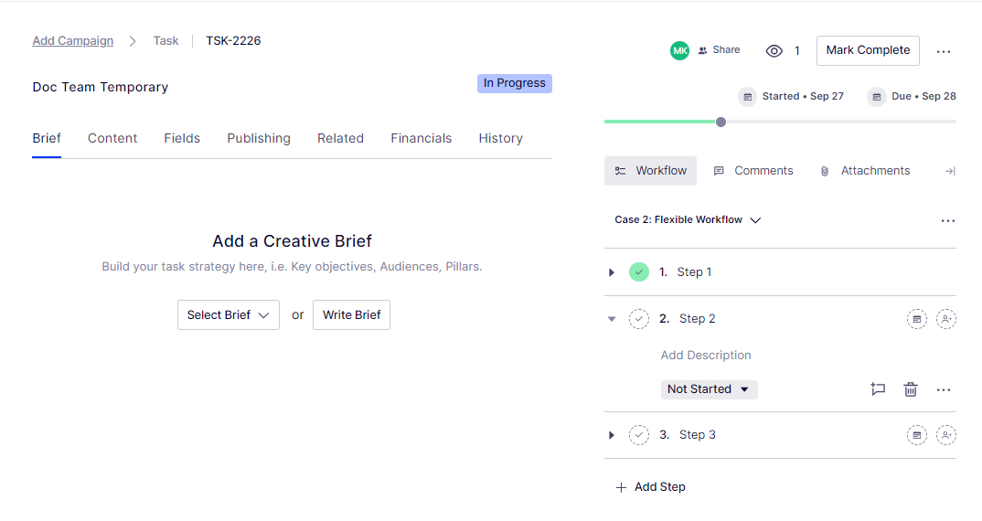982x521 pixels.
Task: Uncheck the completed Step 1 circle
Action: point(639,272)
